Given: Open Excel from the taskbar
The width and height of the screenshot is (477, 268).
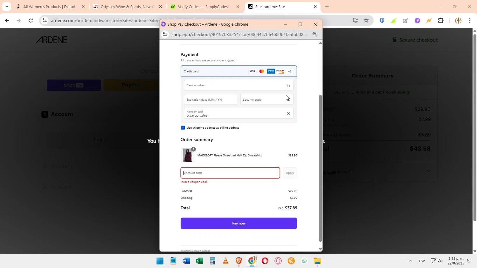Looking at the screenshot, I should [199, 261].
